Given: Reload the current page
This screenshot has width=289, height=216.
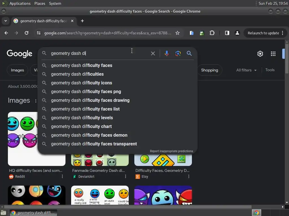Looking at the screenshot, I should point(27,33).
